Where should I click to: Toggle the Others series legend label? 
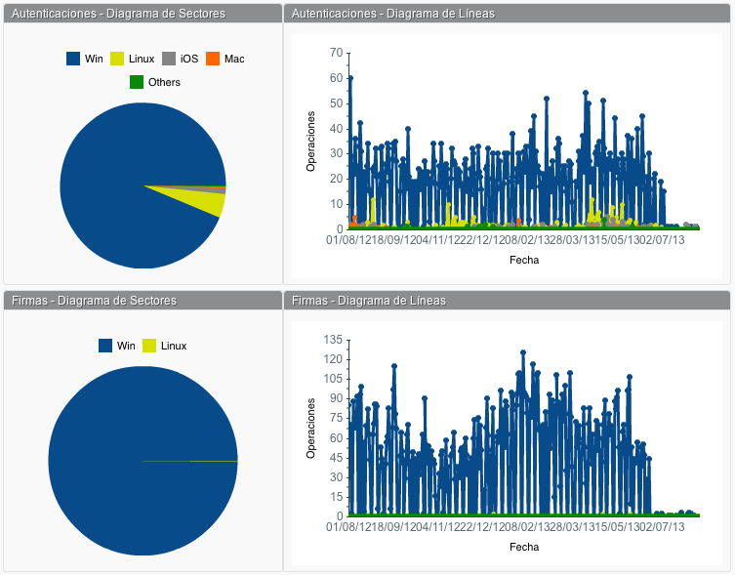pyautogui.click(x=164, y=82)
